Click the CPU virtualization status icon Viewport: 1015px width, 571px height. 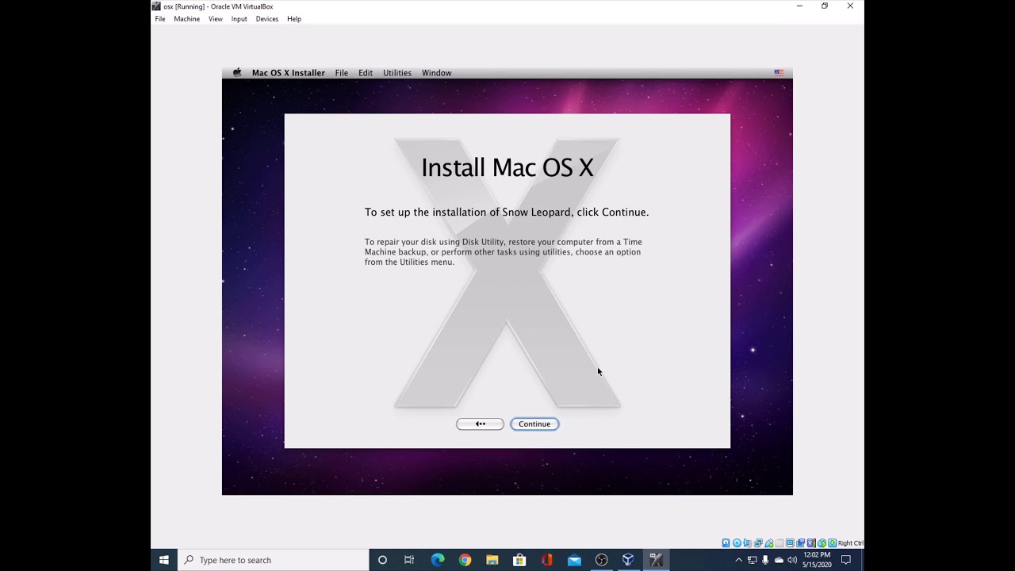pos(811,543)
